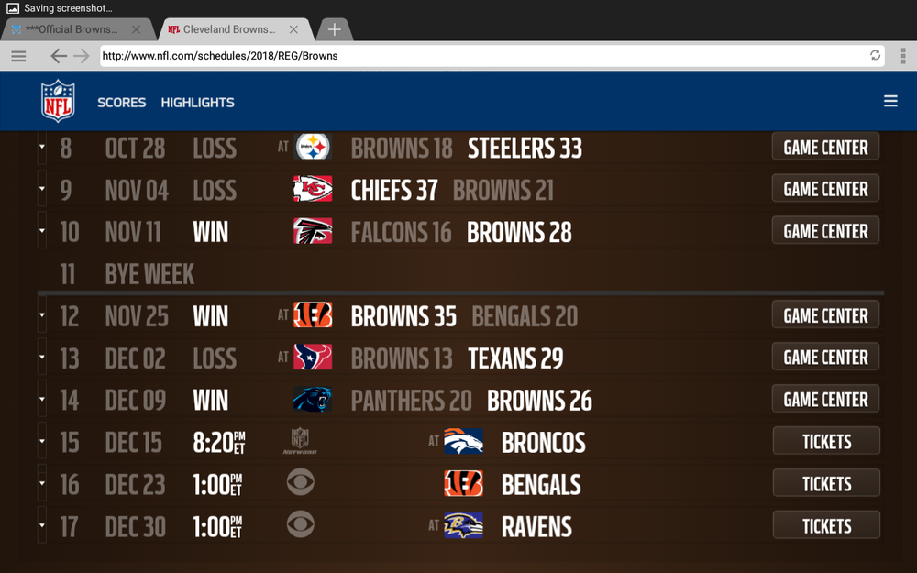Click the Chiefs logo in week 9
The image size is (917, 573).
coord(313,189)
